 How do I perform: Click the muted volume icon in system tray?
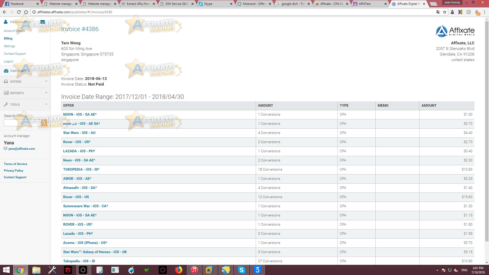[x=456, y=270]
